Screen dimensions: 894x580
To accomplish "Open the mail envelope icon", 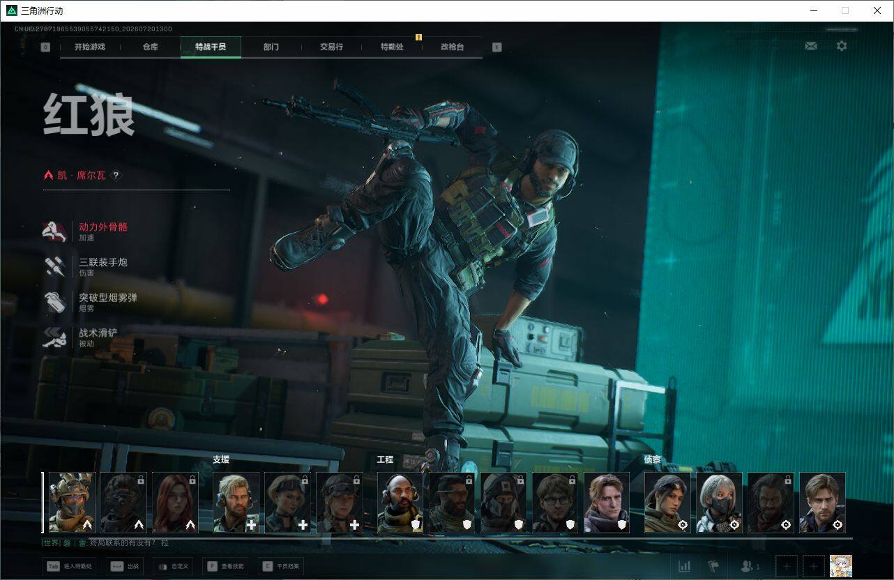I will click(810, 46).
